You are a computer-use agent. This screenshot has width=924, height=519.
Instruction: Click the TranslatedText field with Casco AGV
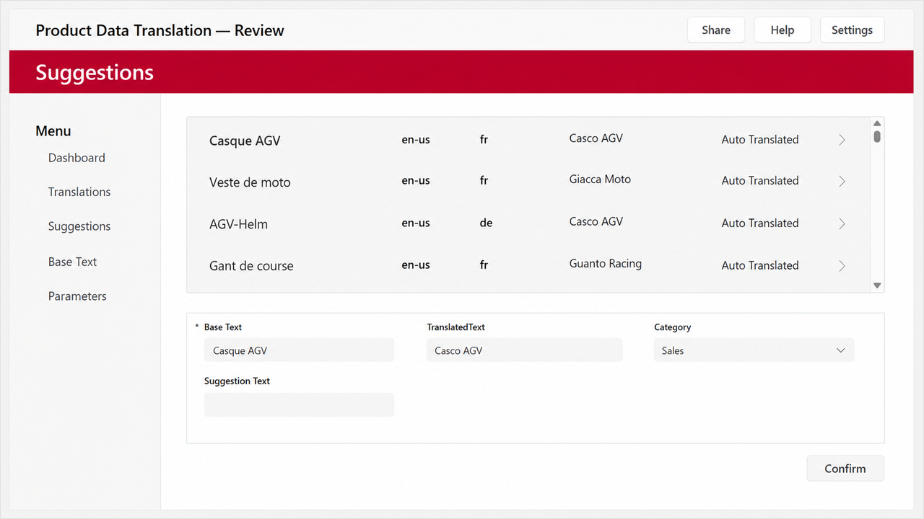click(x=524, y=350)
